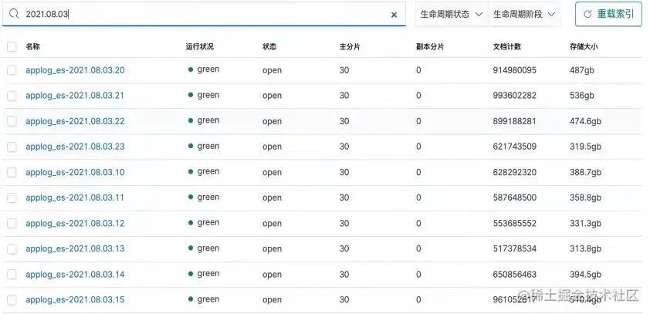Expand the 生命周期阶段 dropdown
The width and height of the screenshot is (650, 314).
tap(525, 14)
